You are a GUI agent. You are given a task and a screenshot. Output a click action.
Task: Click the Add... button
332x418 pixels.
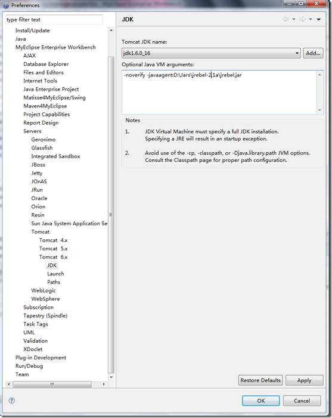(x=313, y=53)
